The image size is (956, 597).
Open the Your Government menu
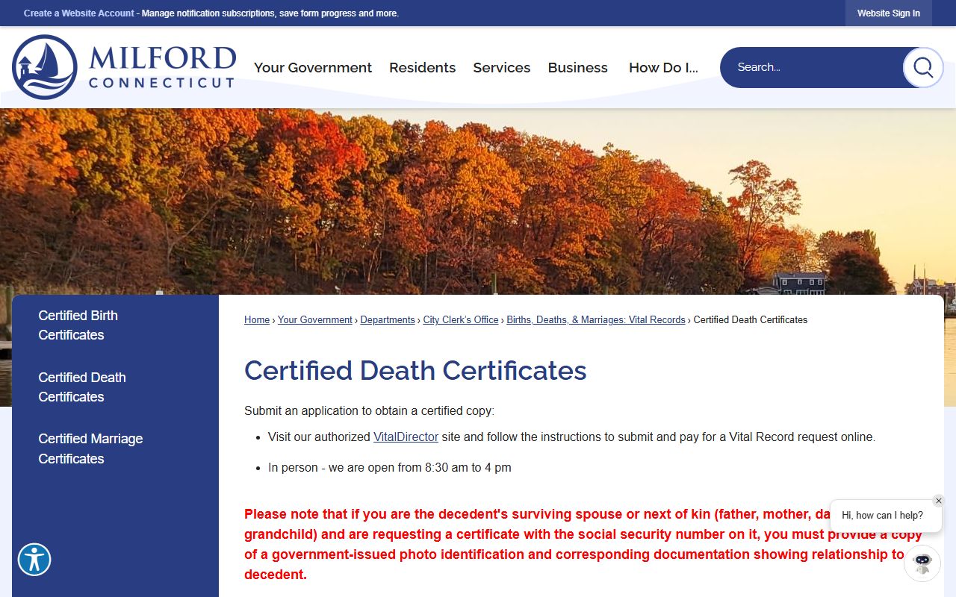pos(313,67)
